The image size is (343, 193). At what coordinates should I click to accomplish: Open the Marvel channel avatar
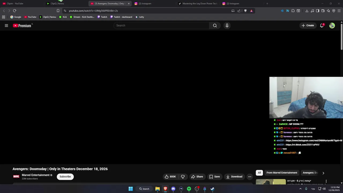pos(16,176)
